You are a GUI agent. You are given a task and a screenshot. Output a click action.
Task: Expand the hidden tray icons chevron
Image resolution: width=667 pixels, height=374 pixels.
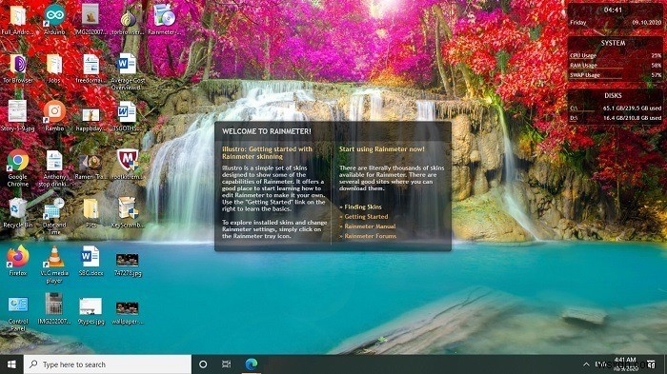pos(586,364)
